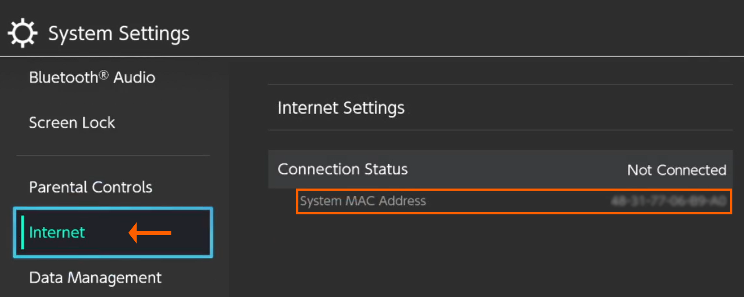This screenshot has width=744, height=297.
Task: Click the Connection Status label
Action: [x=342, y=169]
